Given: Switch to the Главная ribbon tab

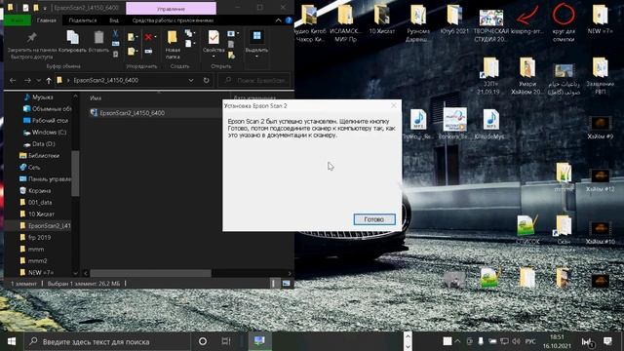Looking at the screenshot, I should [47, 20].
